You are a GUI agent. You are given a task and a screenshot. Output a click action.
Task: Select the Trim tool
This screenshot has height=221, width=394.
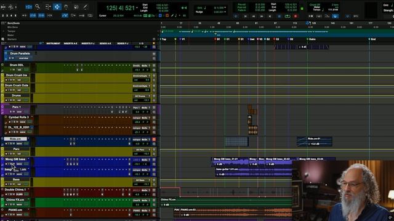48,7
